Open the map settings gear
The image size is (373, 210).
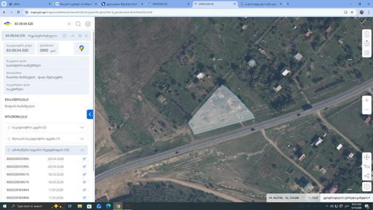click(x=367, y=186)
